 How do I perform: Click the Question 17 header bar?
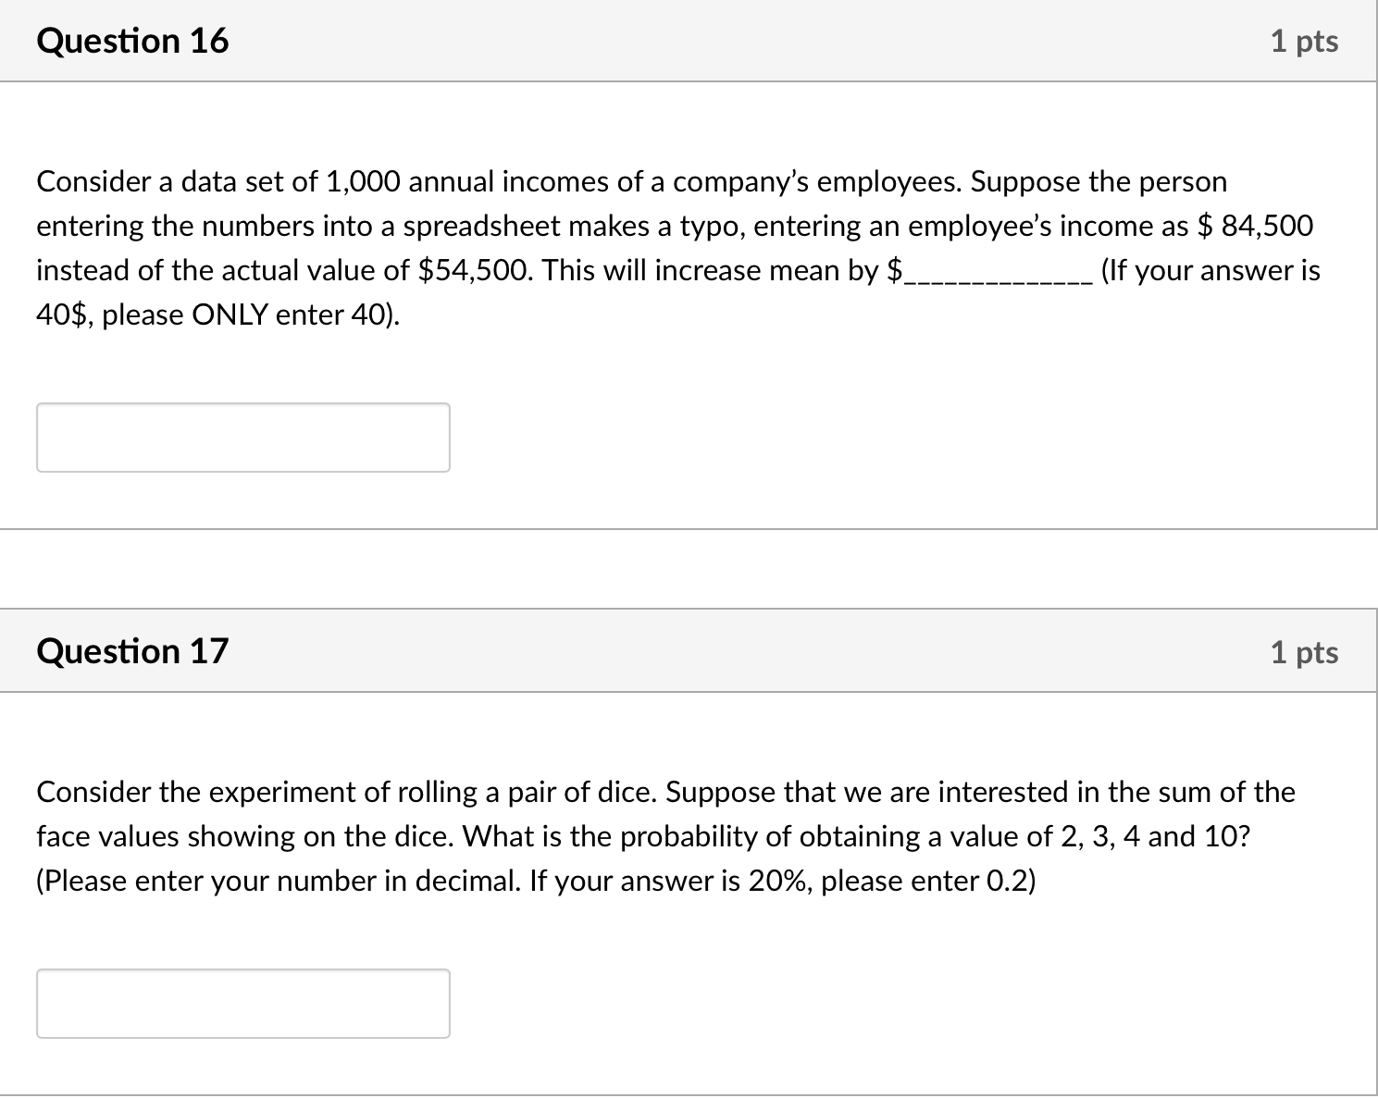(x=689, y=650)
